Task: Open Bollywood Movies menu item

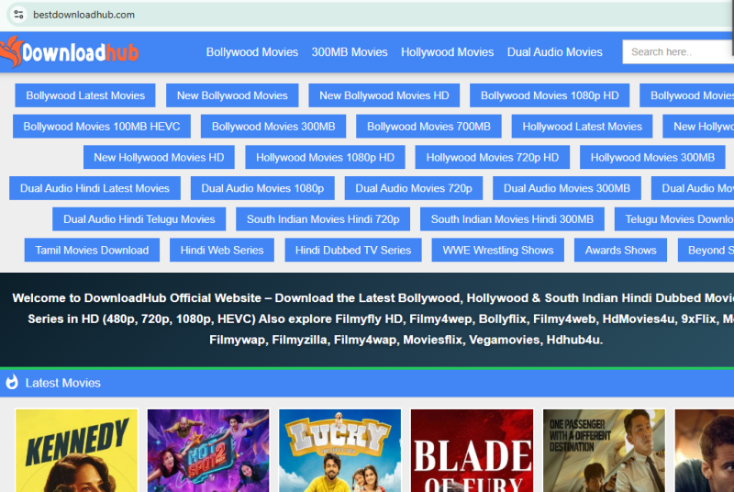Action: tap(251, 52)
